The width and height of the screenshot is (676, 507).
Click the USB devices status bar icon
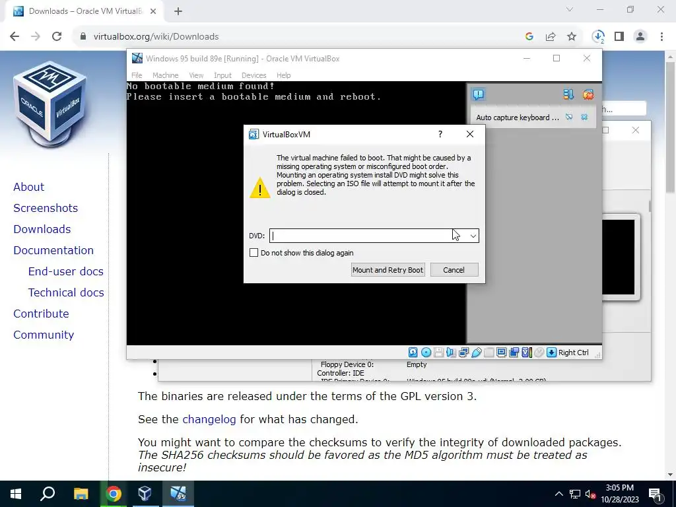(x=477, y=353)
